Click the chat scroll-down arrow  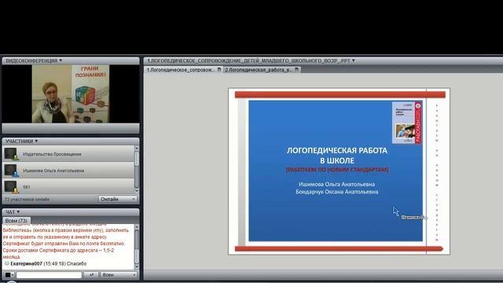pos(137,266)
